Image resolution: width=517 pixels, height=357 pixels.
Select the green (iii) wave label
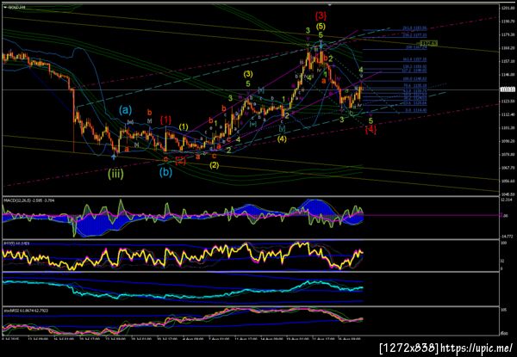115,174
